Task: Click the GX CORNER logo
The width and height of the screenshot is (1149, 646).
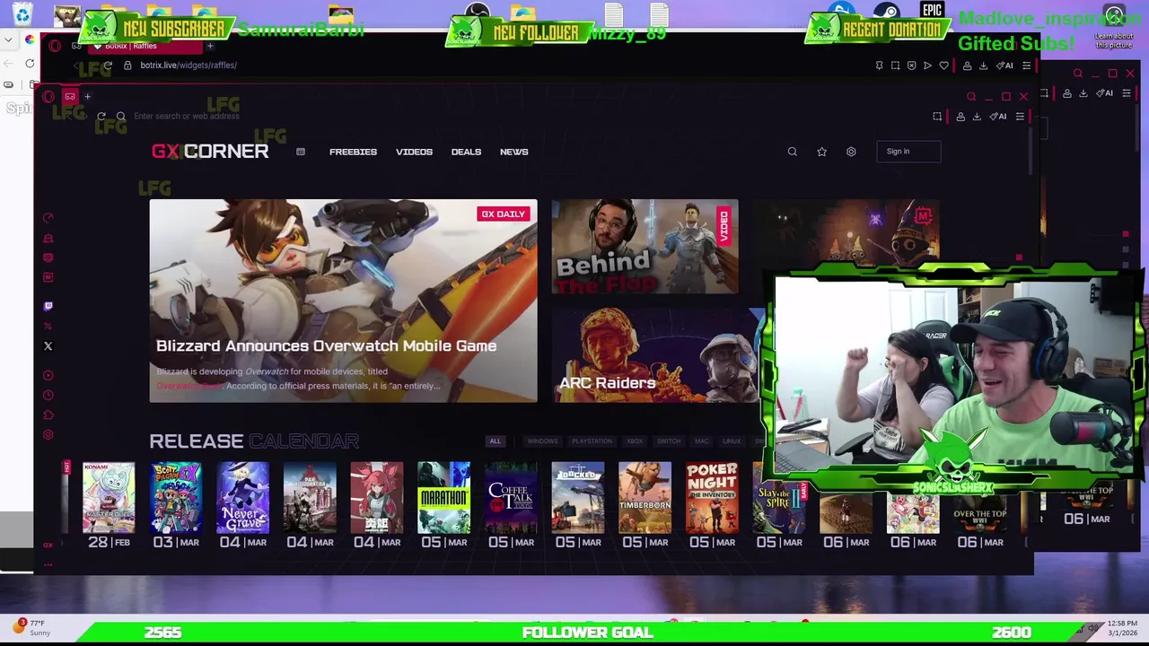Action: click(210, 151)
